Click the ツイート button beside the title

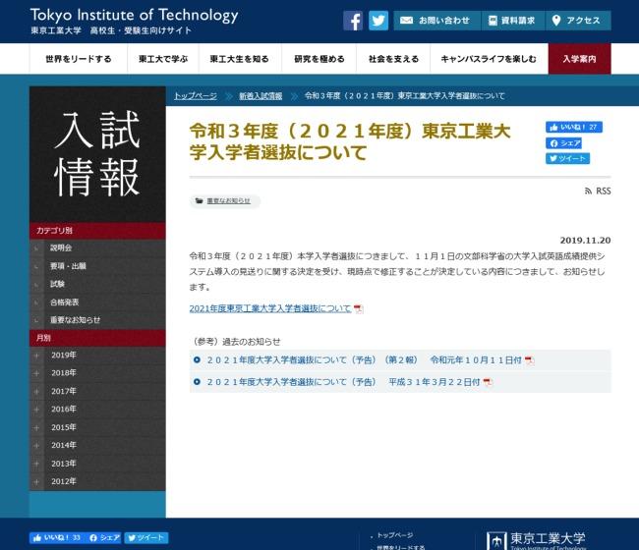coord(567,158)
